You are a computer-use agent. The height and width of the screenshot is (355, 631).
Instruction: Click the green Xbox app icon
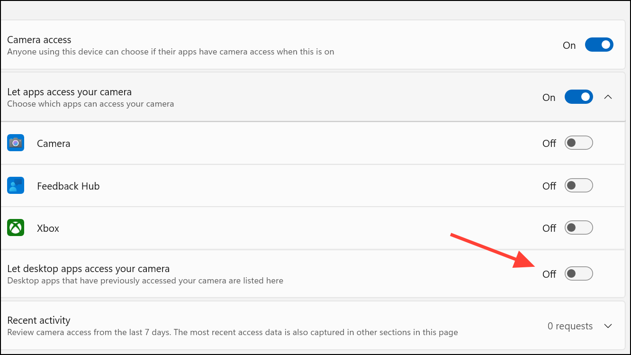(x=16, y=228)
